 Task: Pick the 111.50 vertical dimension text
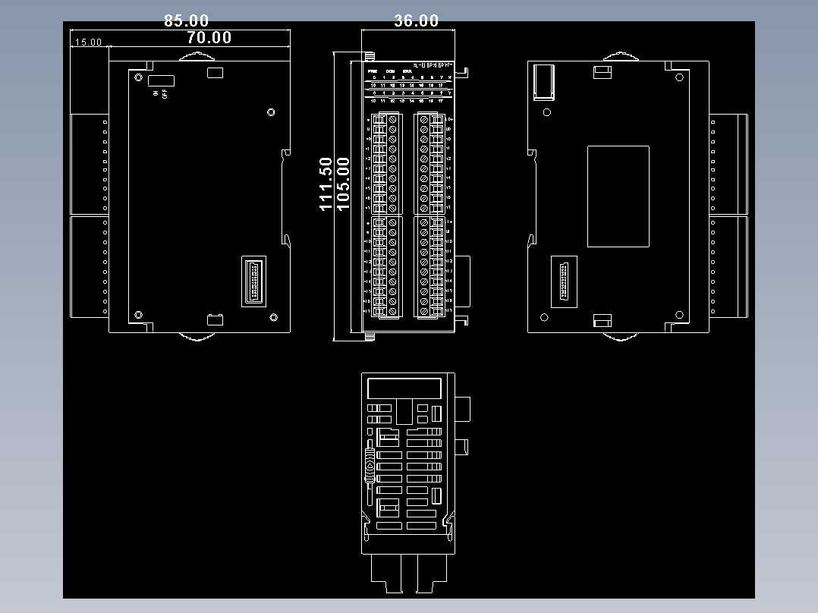tap(326, 184)
